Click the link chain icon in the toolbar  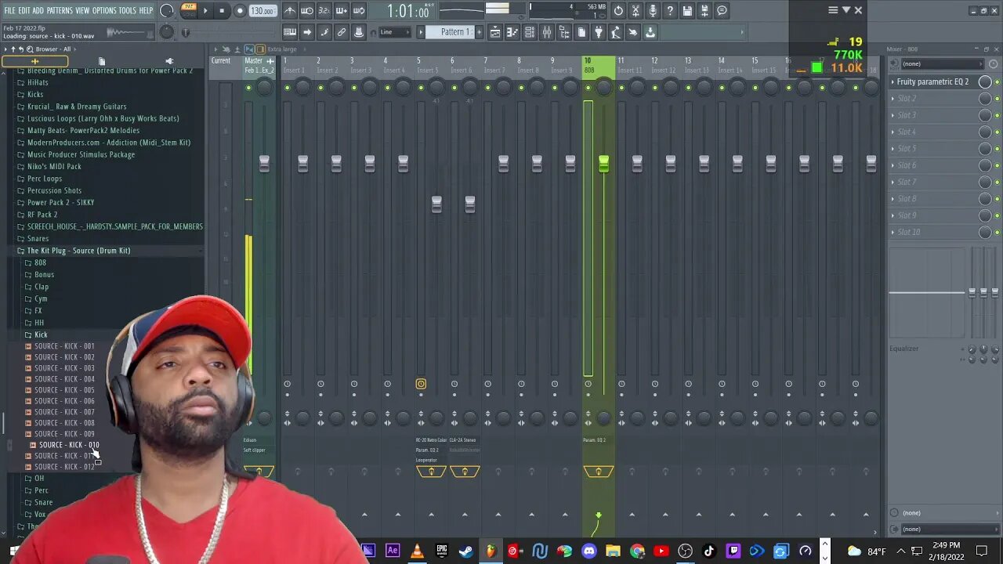[x=342, y=32]
